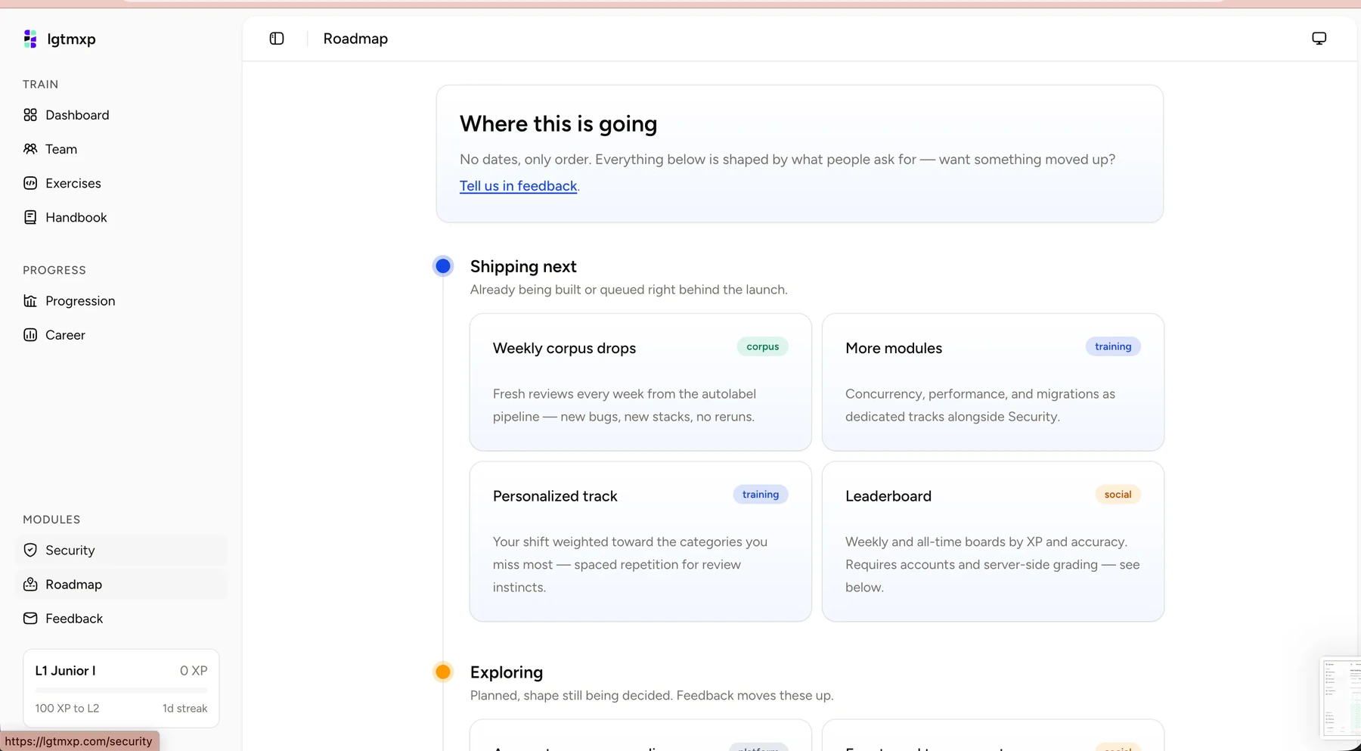Switch display theme via monitor icon

point(1319,39)
